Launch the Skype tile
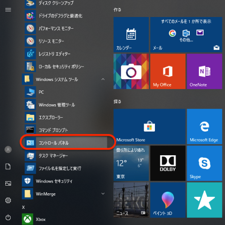225x225 pixels. pos(204,163)
